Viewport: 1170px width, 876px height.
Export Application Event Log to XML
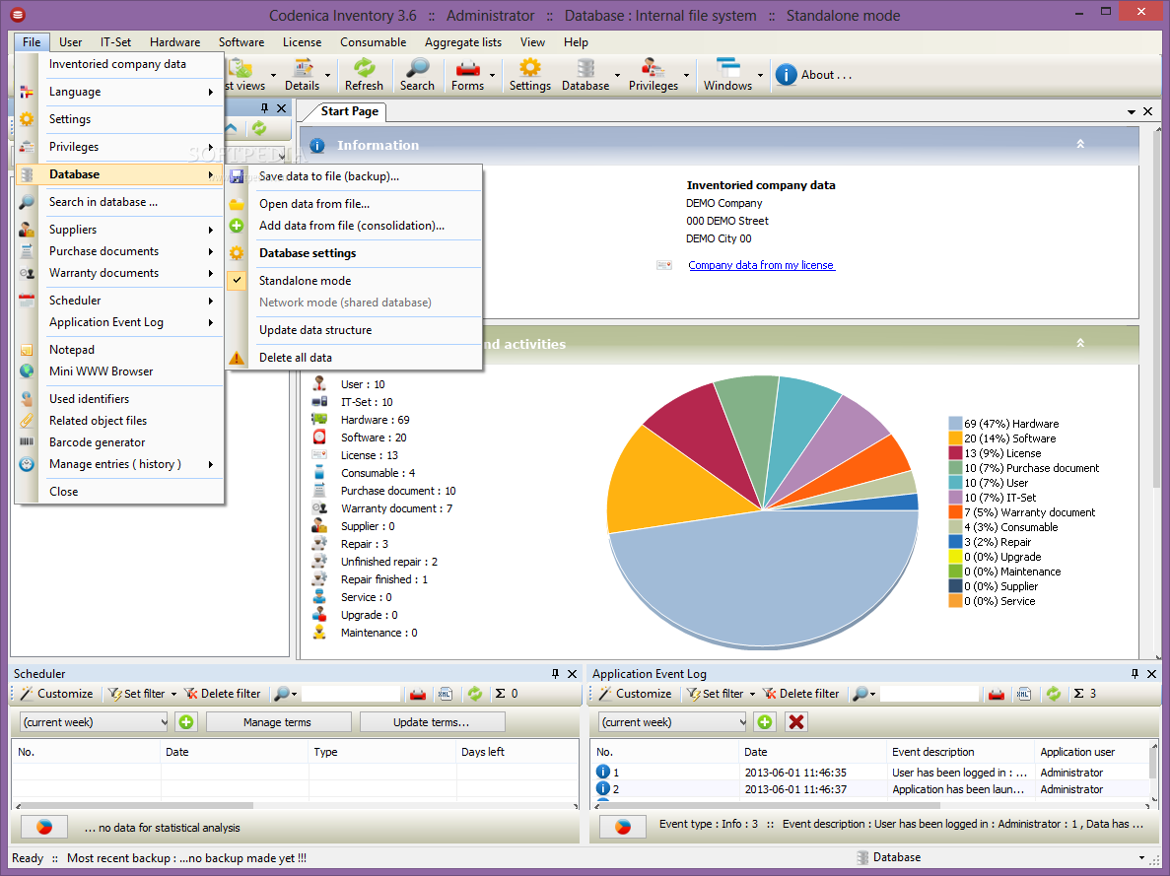click(1024, 694)
